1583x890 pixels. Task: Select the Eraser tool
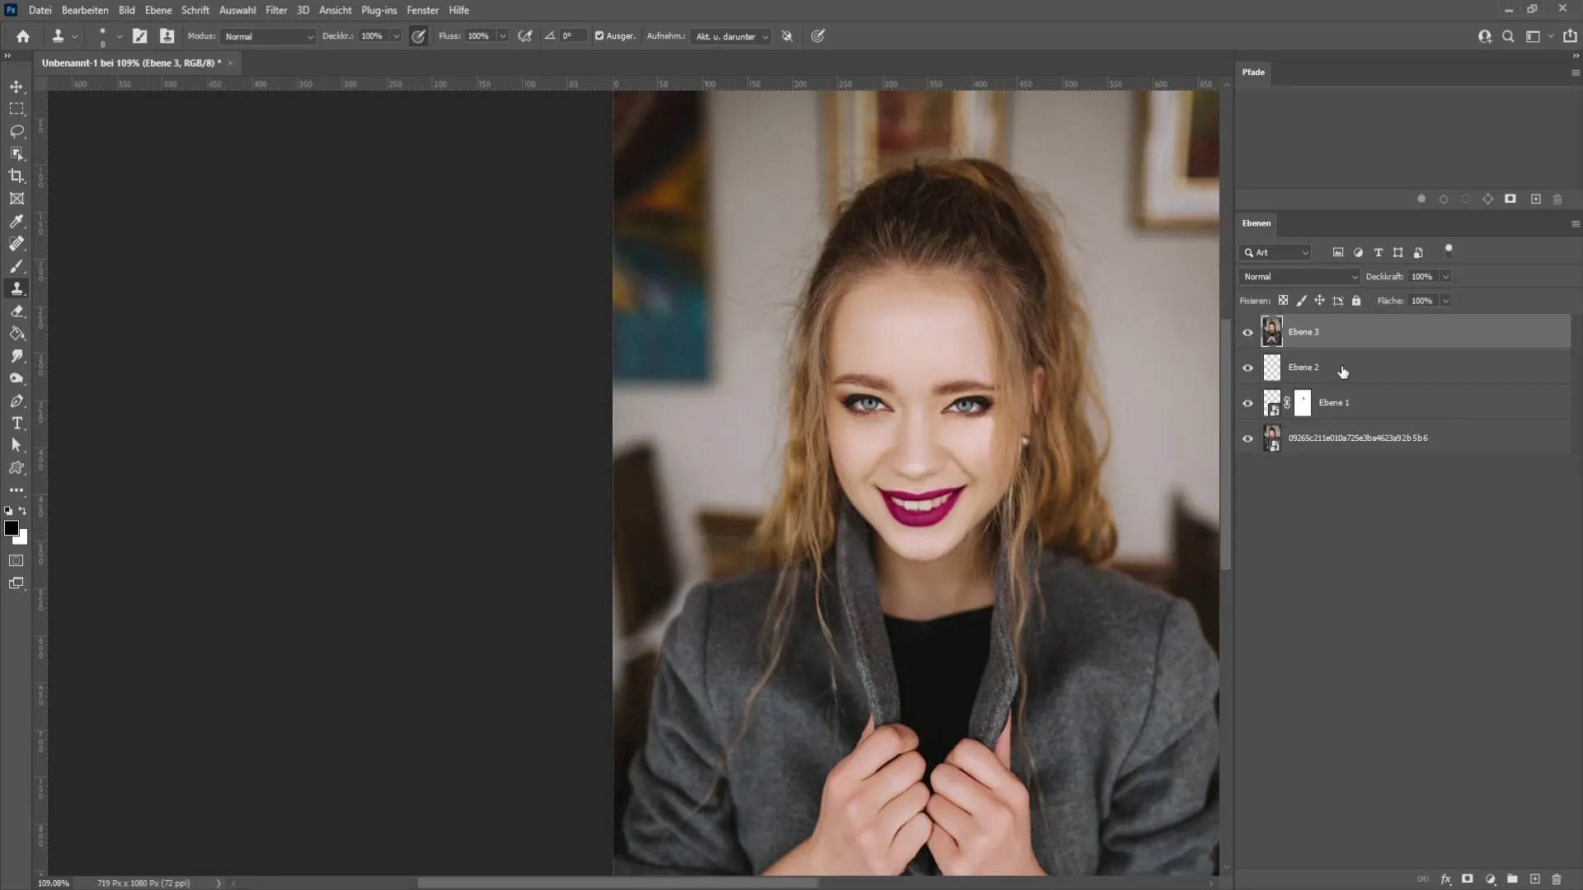[16, 310]
